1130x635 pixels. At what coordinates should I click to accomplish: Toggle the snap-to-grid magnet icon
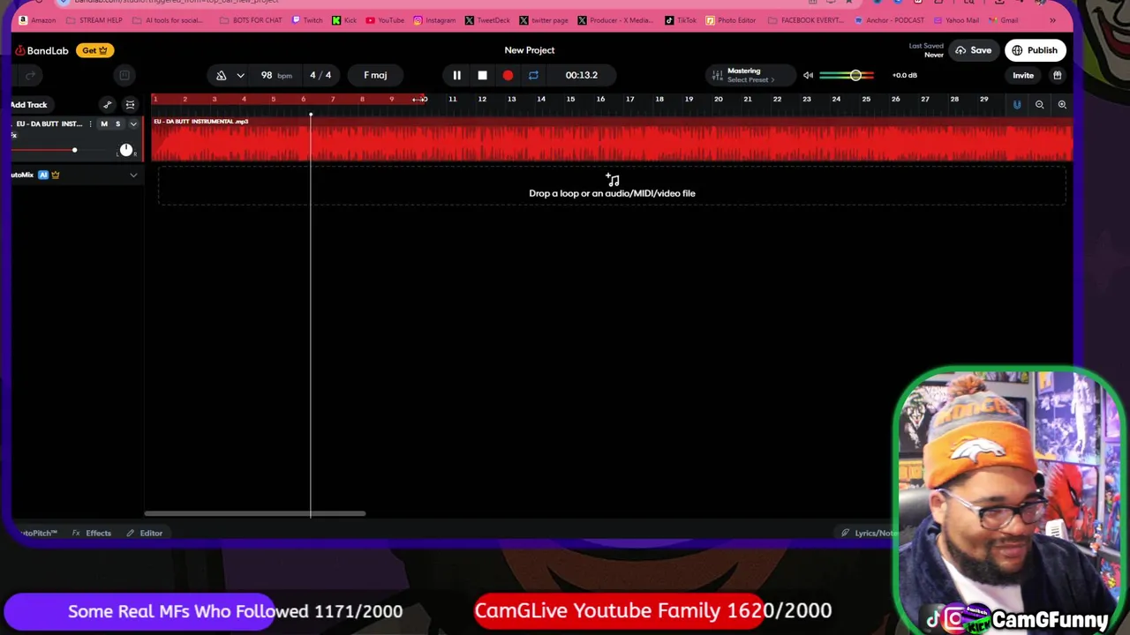coord(1016,105)
